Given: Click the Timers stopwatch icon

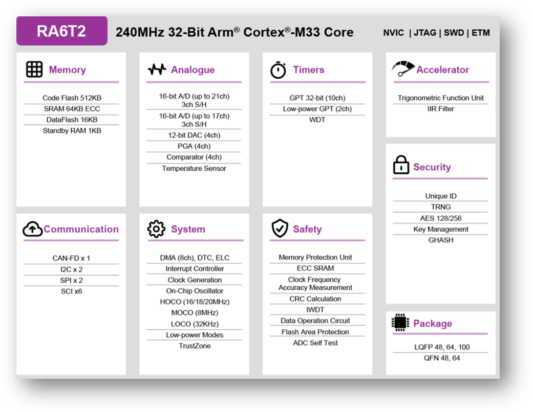Looking at the screenshot, I should coord(279,70).
